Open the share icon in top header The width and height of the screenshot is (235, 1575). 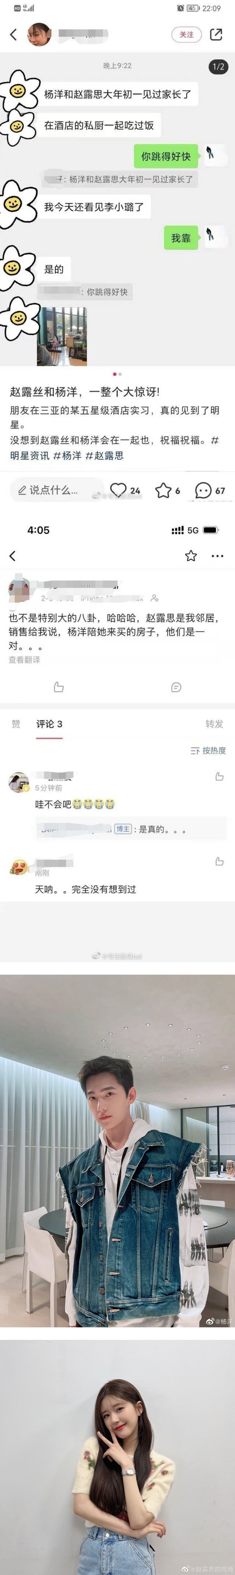click(x=216, y=34)
